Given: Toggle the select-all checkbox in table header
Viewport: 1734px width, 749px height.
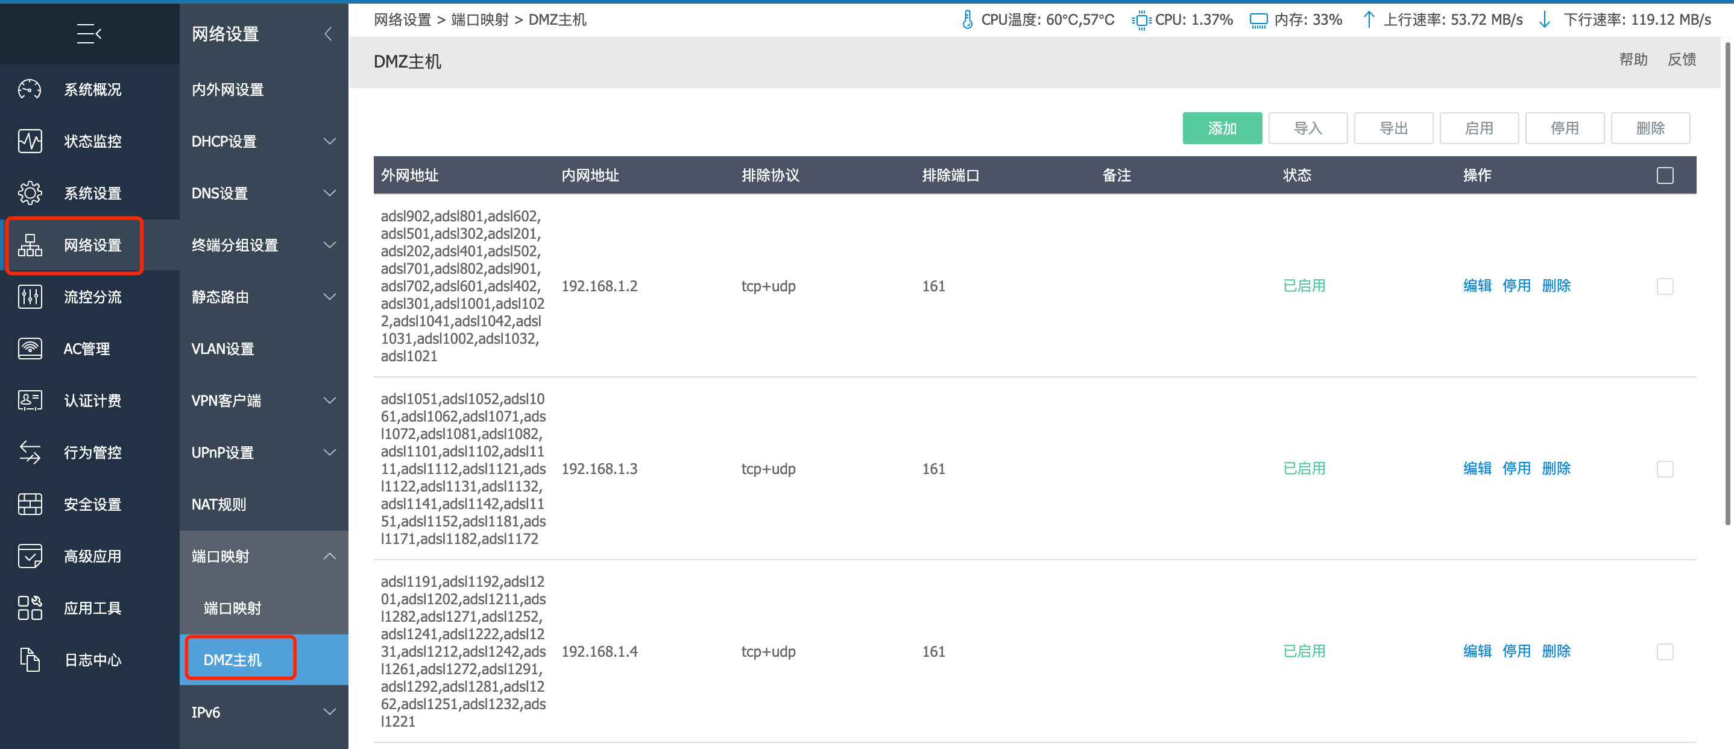Looking at the screenshot, I should point(1665,176).
